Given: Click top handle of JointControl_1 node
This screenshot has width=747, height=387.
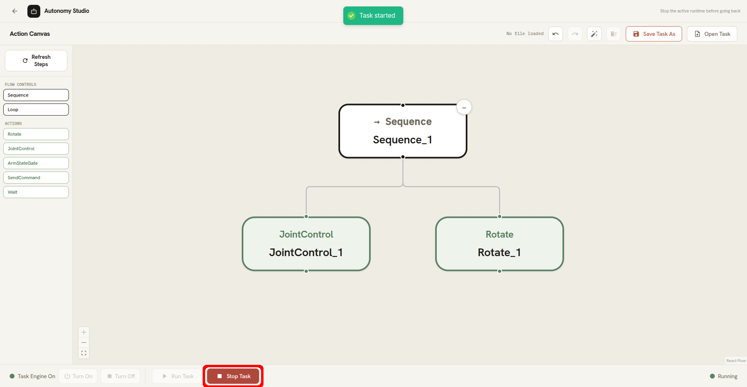Looking at the screenshot, I should click(306, 217).
